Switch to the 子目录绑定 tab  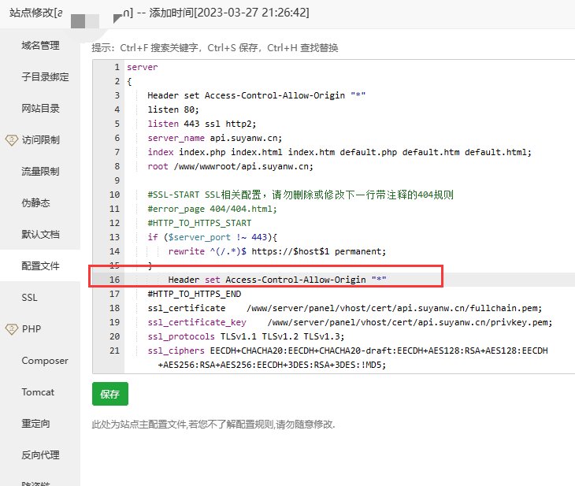pos(45,77)
